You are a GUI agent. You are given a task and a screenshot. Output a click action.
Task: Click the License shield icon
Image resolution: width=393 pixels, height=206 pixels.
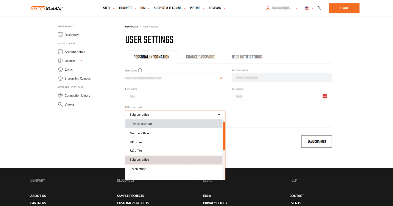pyautogui.click(x=60, y=61)
